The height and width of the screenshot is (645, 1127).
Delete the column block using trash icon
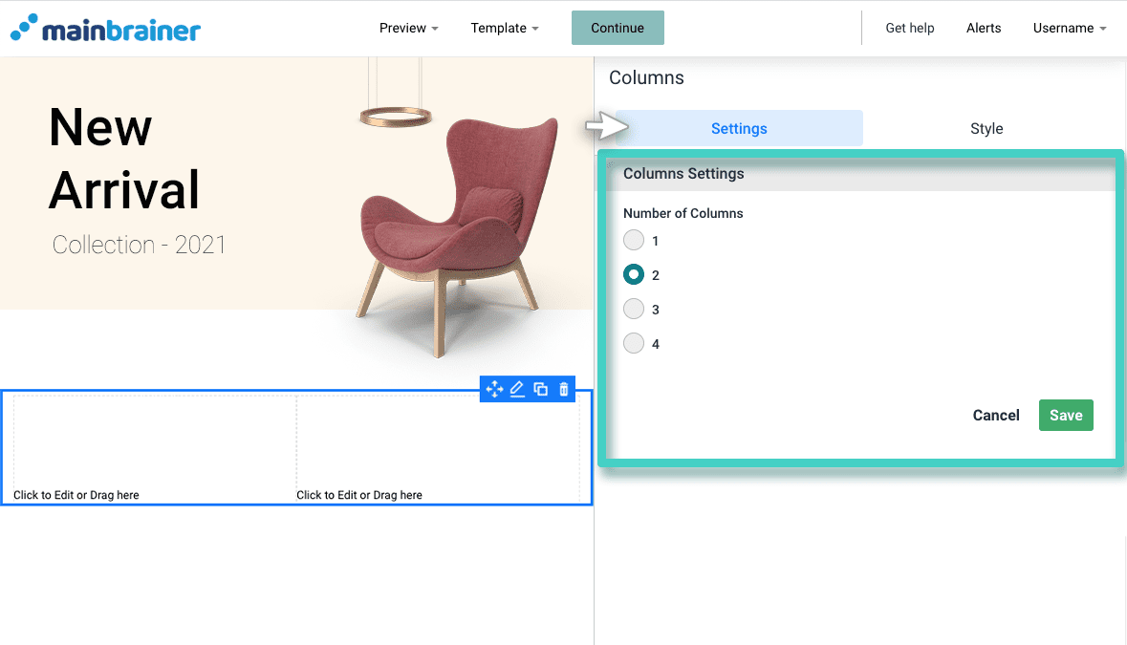point(563,389)
